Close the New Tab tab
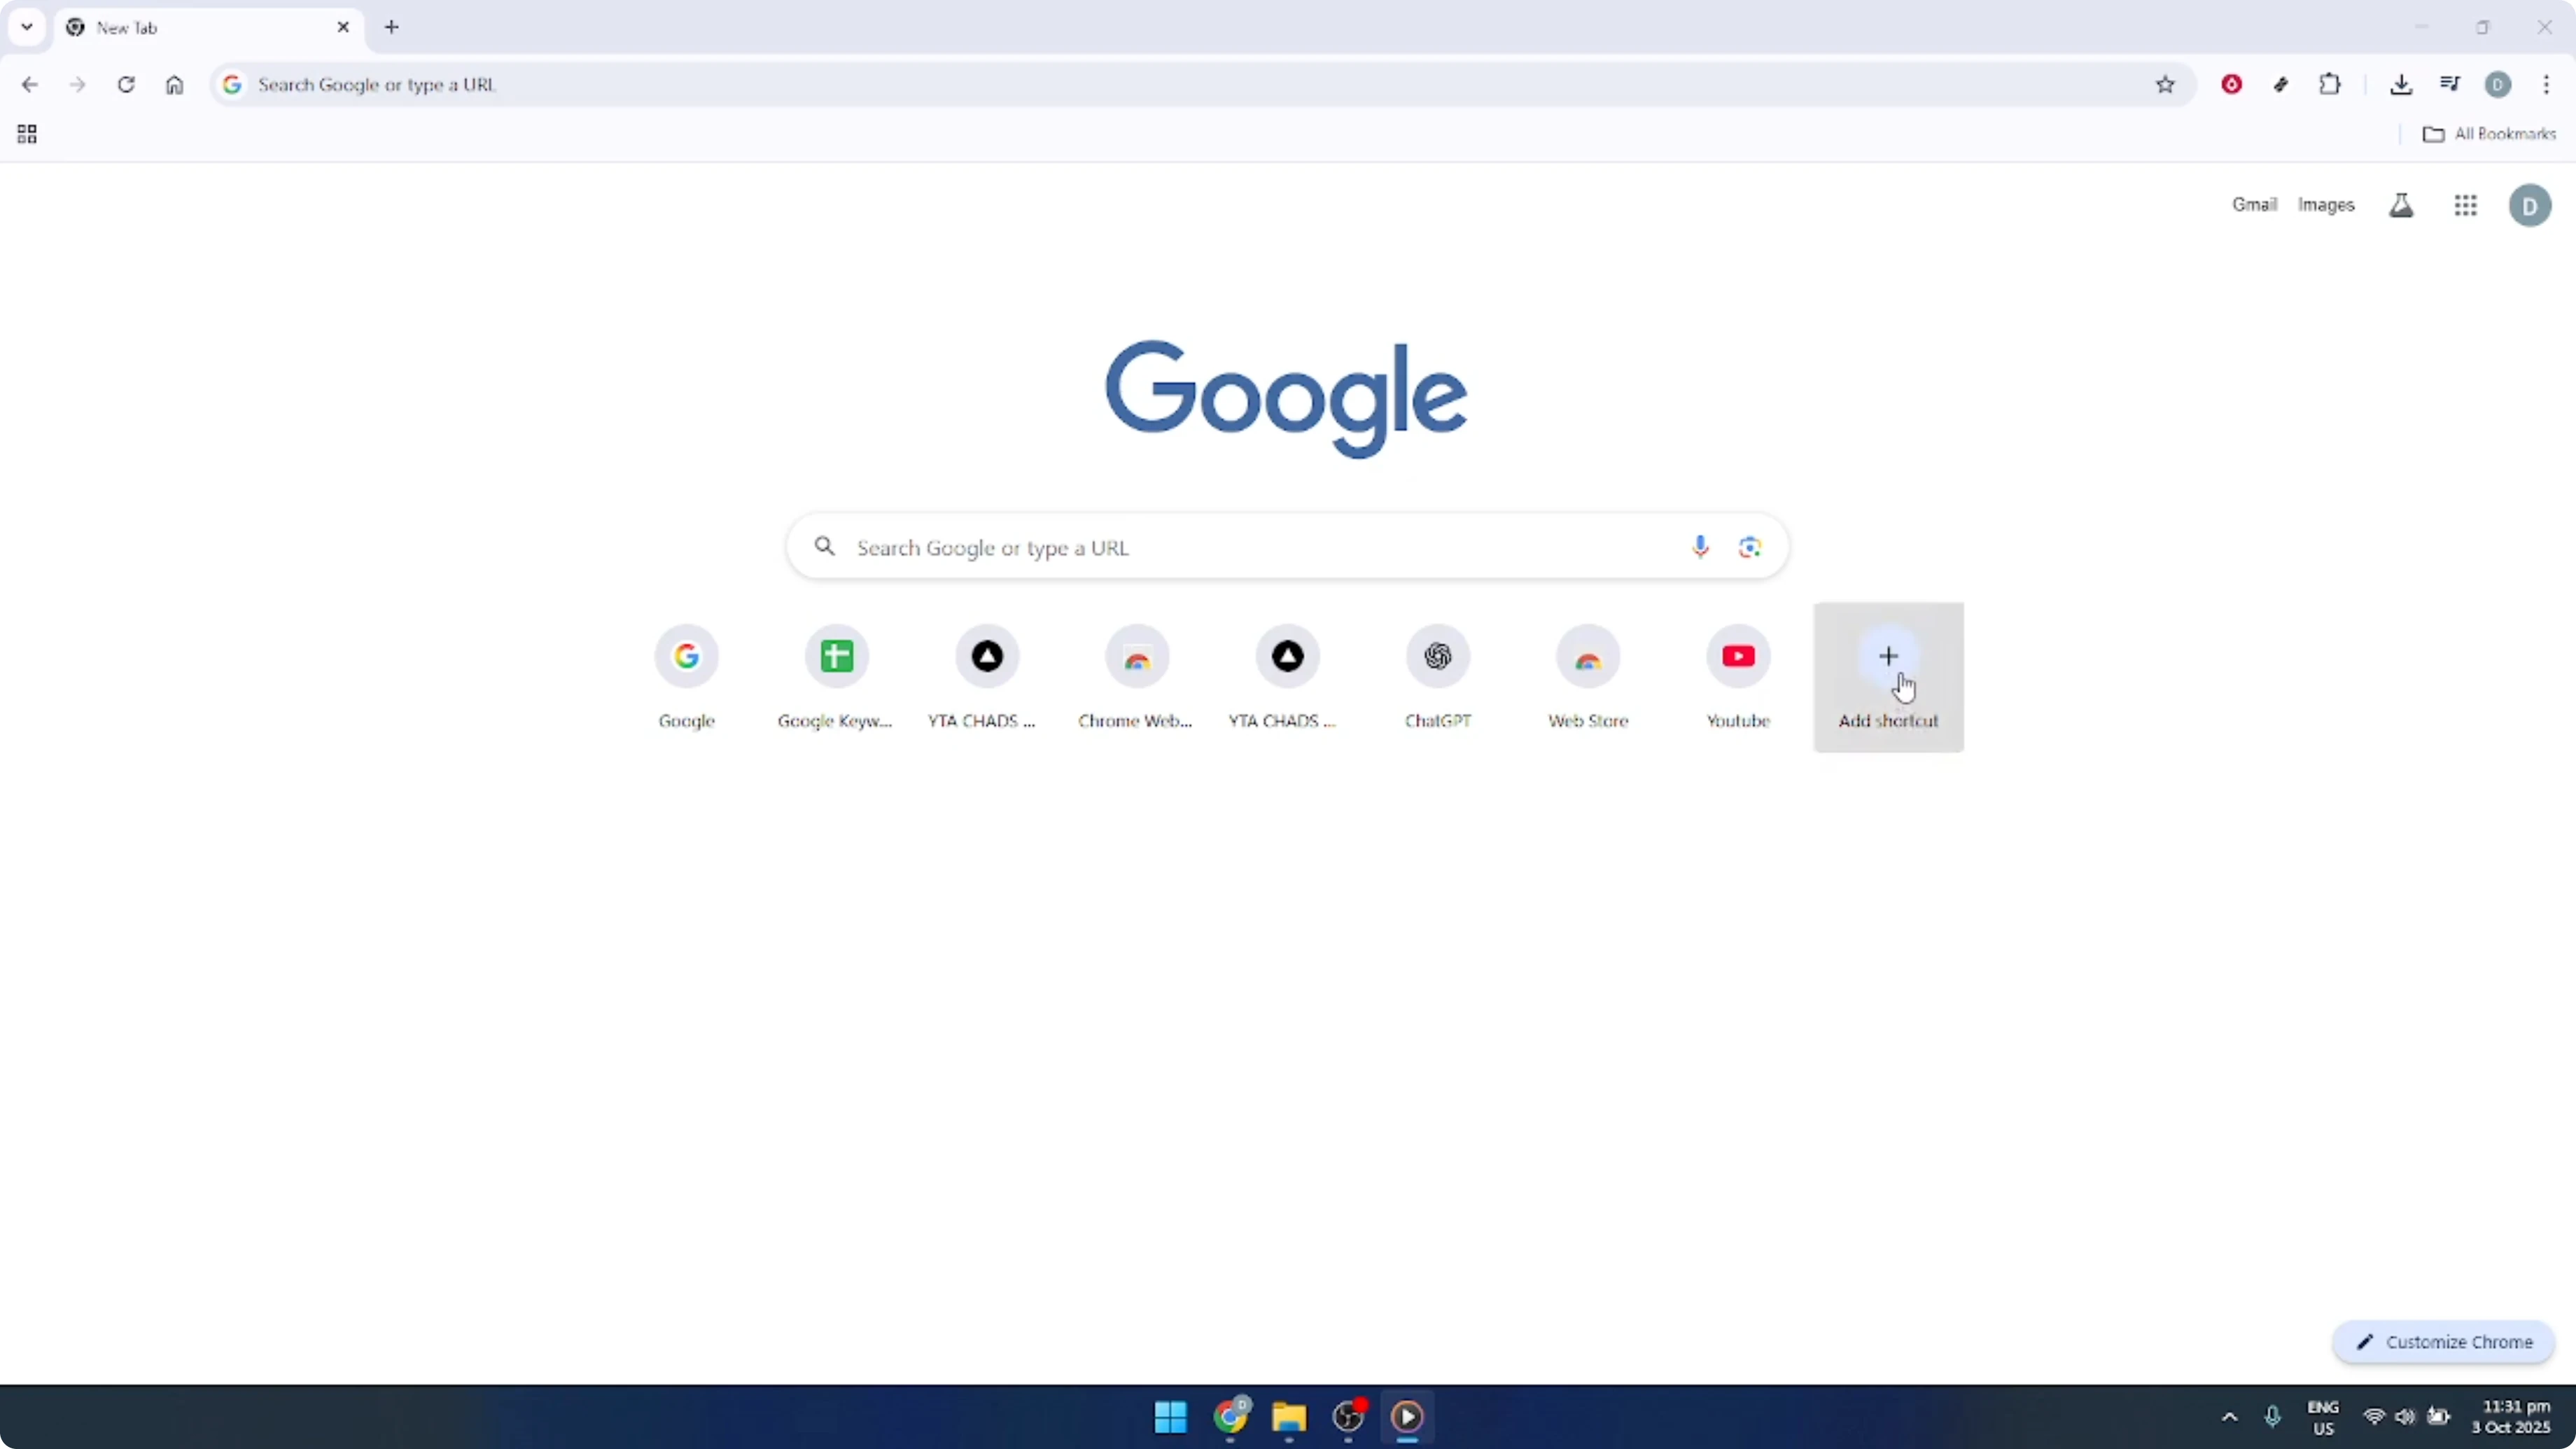The width and height of the screenshot is (2576, 1449). pos(343,27)
